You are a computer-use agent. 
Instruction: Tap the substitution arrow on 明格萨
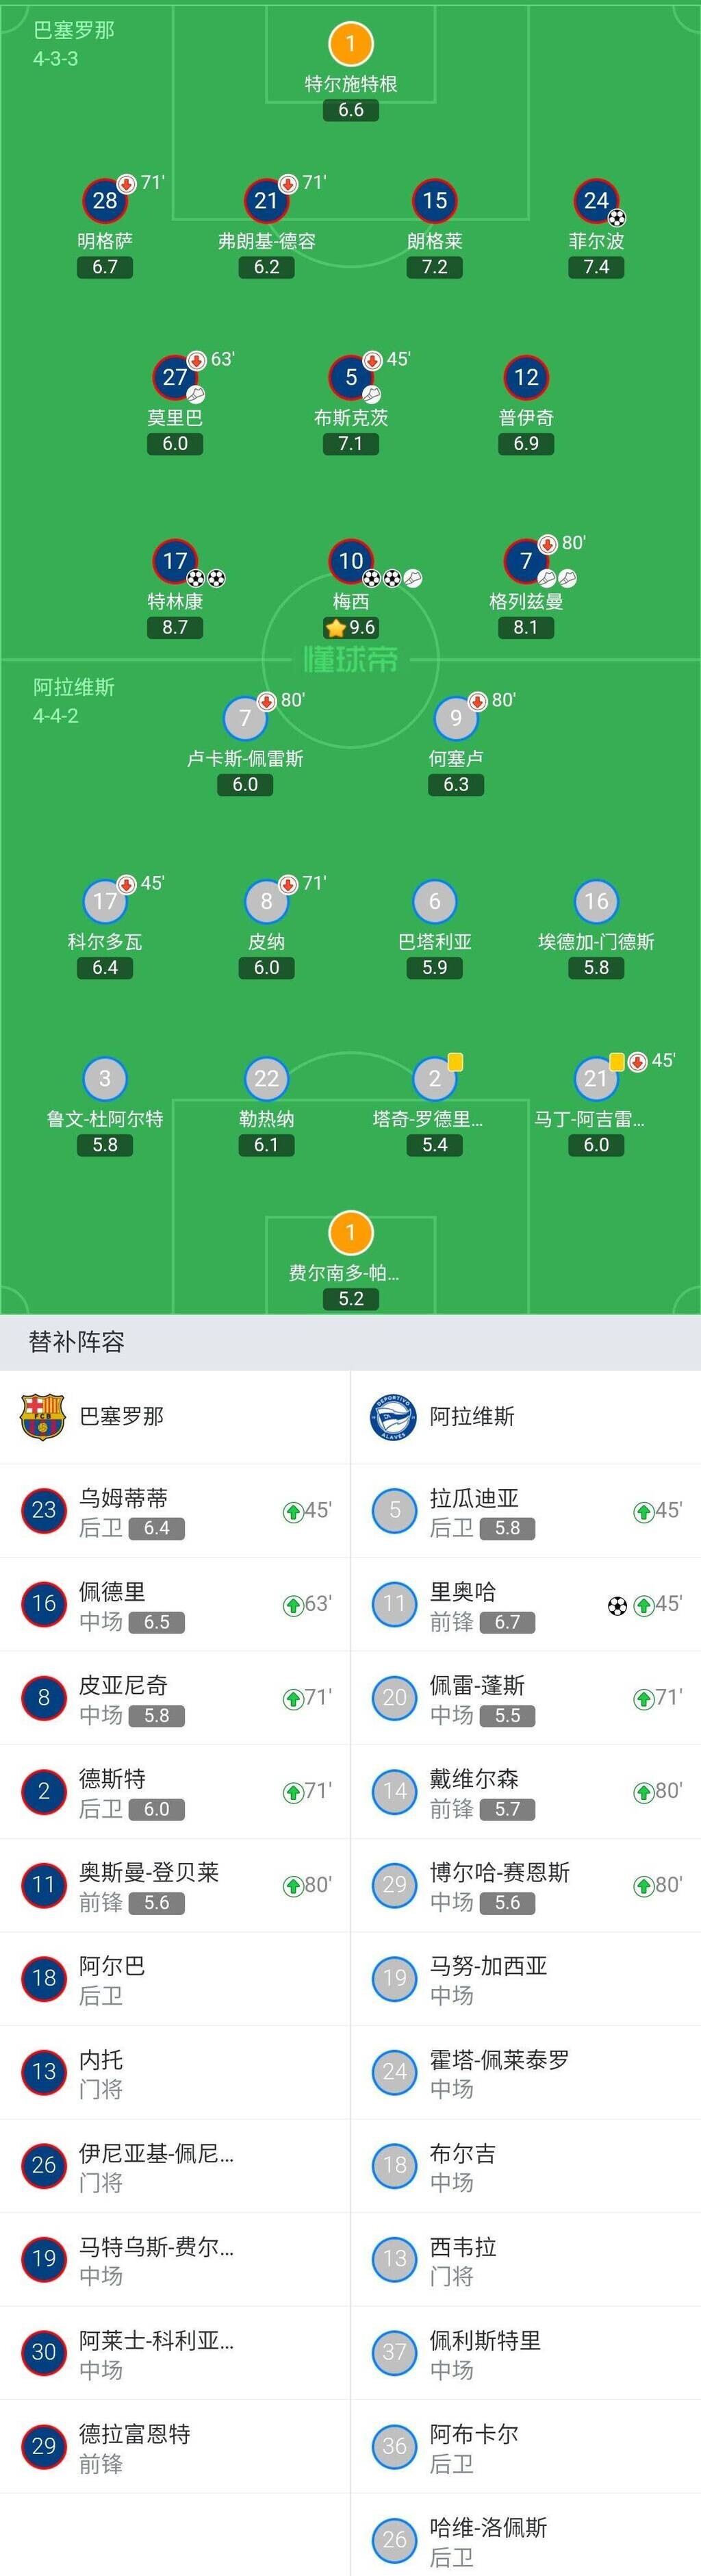127,184
